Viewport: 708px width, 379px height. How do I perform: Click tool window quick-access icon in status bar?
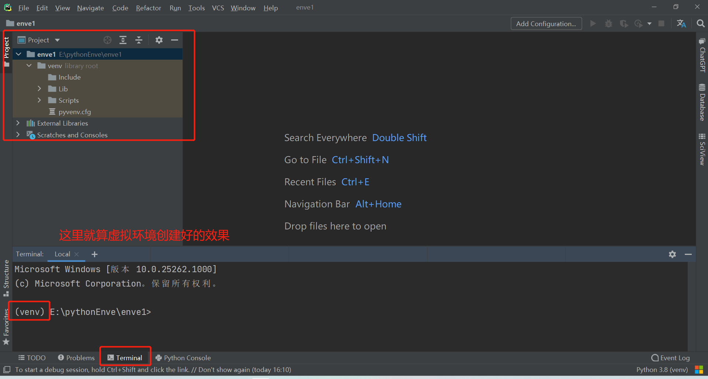(7, 369)
